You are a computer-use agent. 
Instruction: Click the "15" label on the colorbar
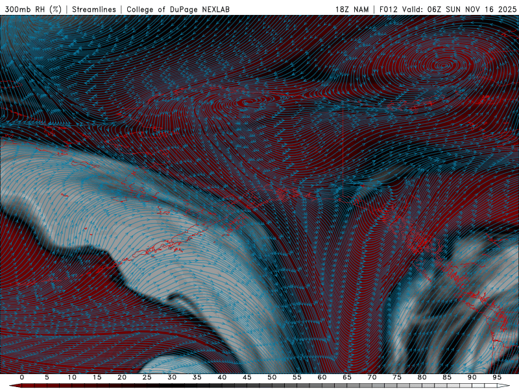[97, 377]
